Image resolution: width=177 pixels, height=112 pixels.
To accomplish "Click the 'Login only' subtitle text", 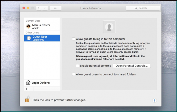I will tap(38, 40).
